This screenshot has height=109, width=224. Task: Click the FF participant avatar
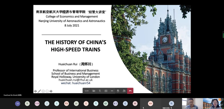(x=135, y=104)
